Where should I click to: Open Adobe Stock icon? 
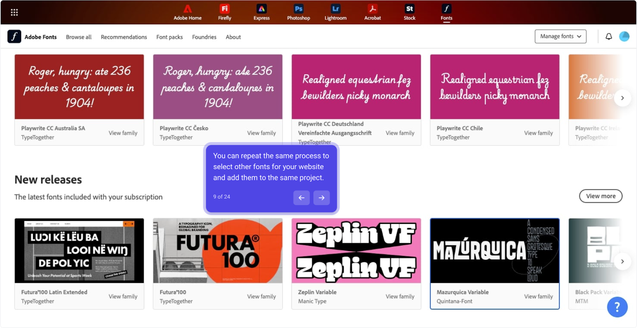pyautogui.click(x=410, y=12)
